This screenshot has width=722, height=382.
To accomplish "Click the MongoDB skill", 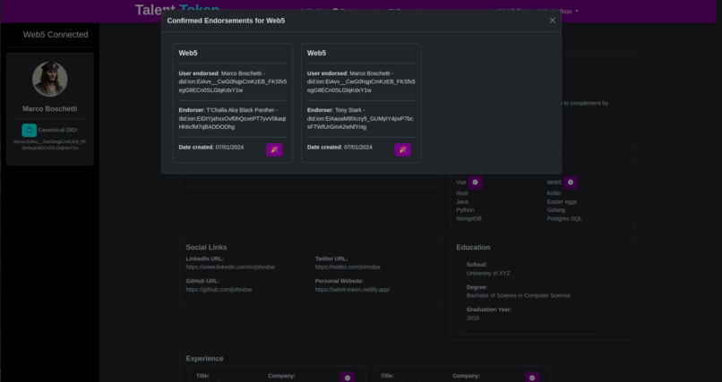I will 468,219.
